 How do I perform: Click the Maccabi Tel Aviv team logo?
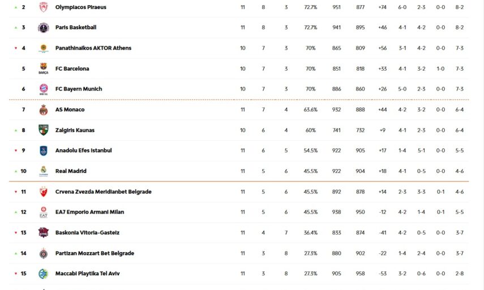[44, 274]
